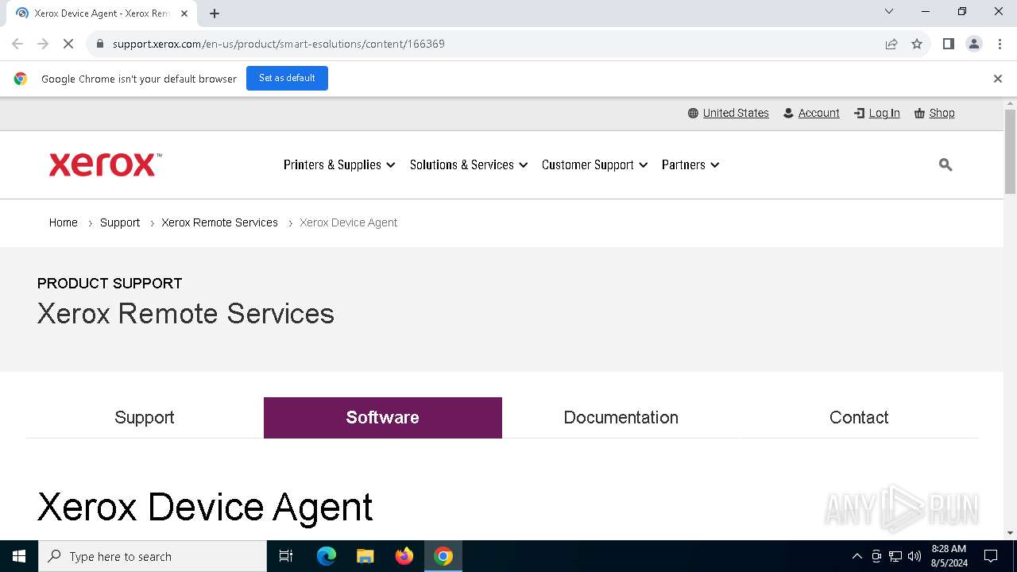Expand Partners menu
This screenshot has height=572, width=1017.
point(690,164)
